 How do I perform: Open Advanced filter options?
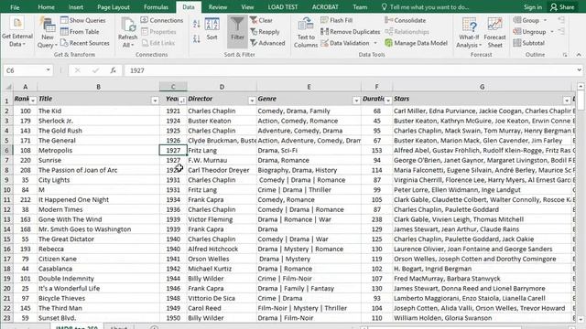(267, 43)
